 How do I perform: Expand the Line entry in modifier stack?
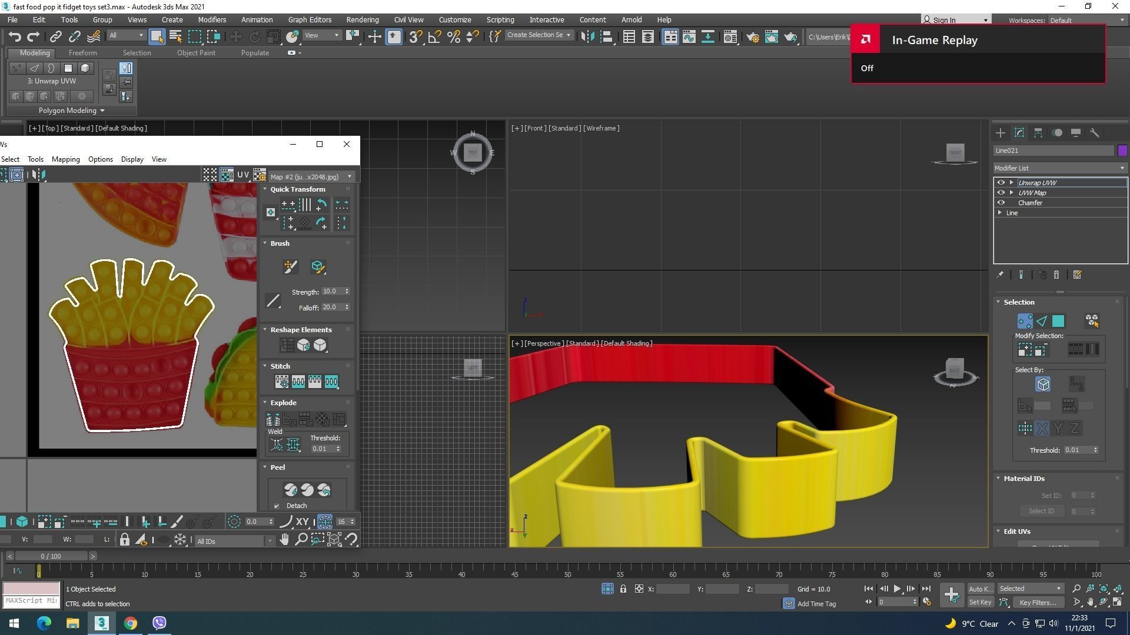coord(1000,213)
